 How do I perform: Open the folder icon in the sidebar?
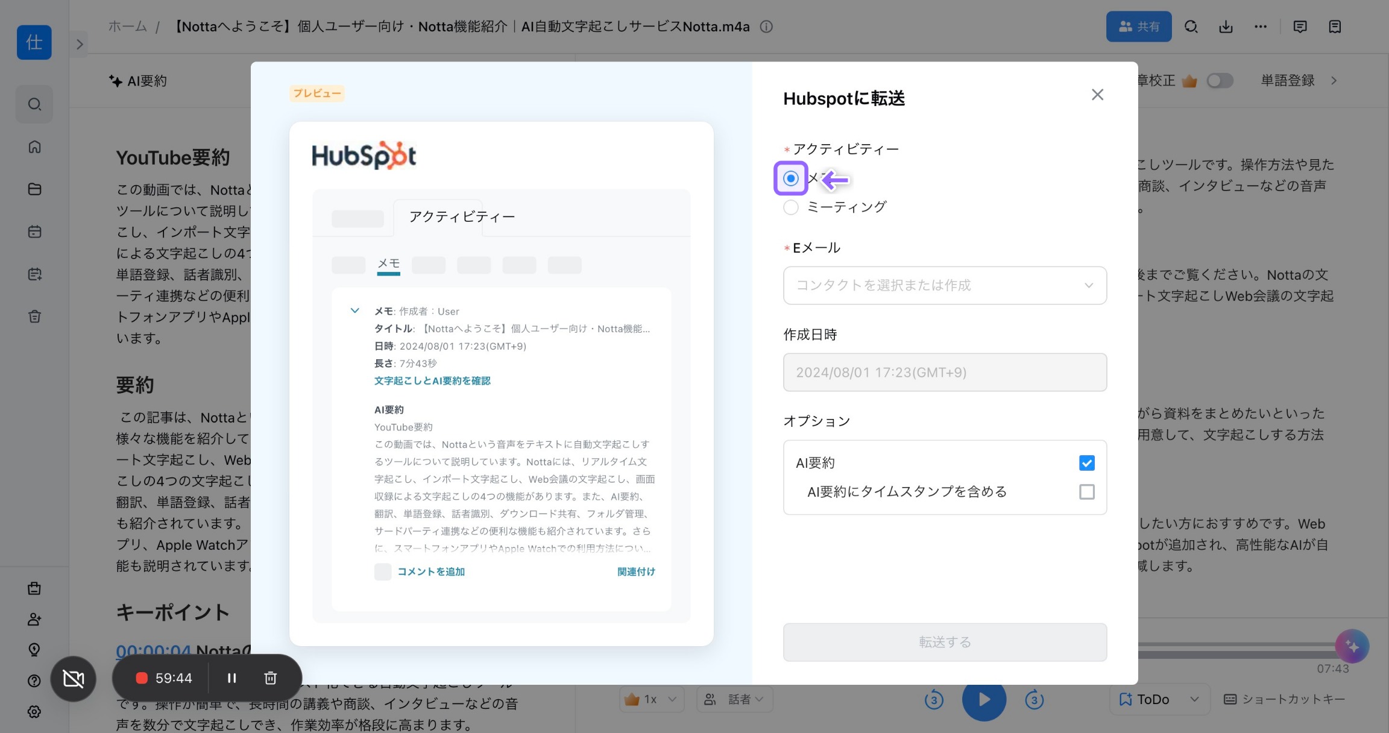tap(34, 189)
